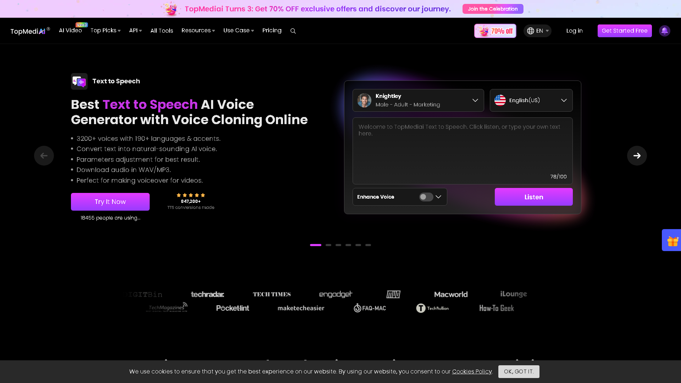681x383 pixels.
Task: Open the gift box floating icon
Action: tap(672, 240)
